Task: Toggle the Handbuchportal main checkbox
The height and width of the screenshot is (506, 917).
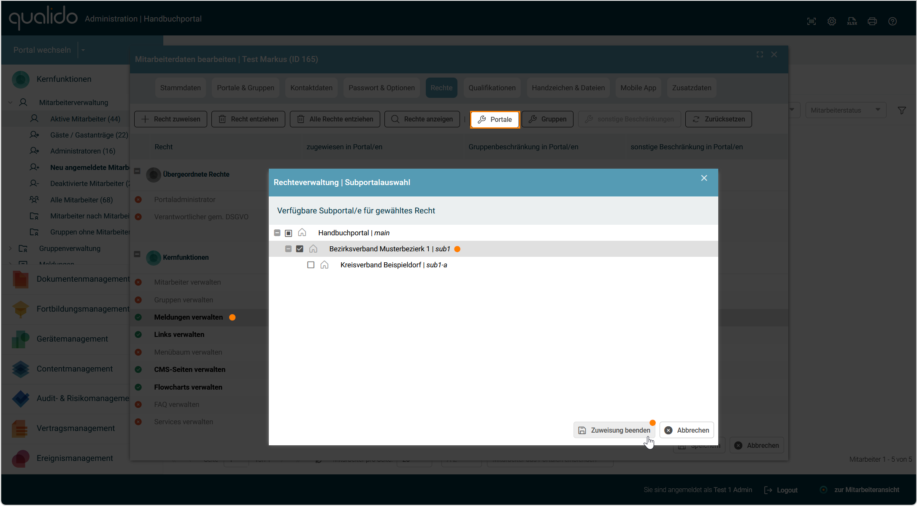Action: [x=288, y=233]
